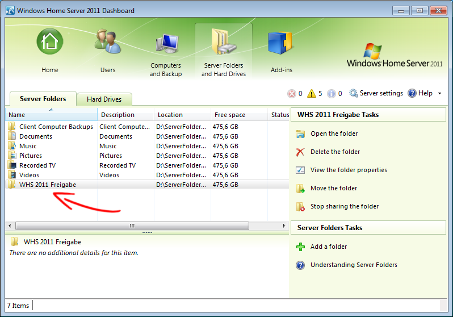Click the details pane splitter grip

(148, 232)
